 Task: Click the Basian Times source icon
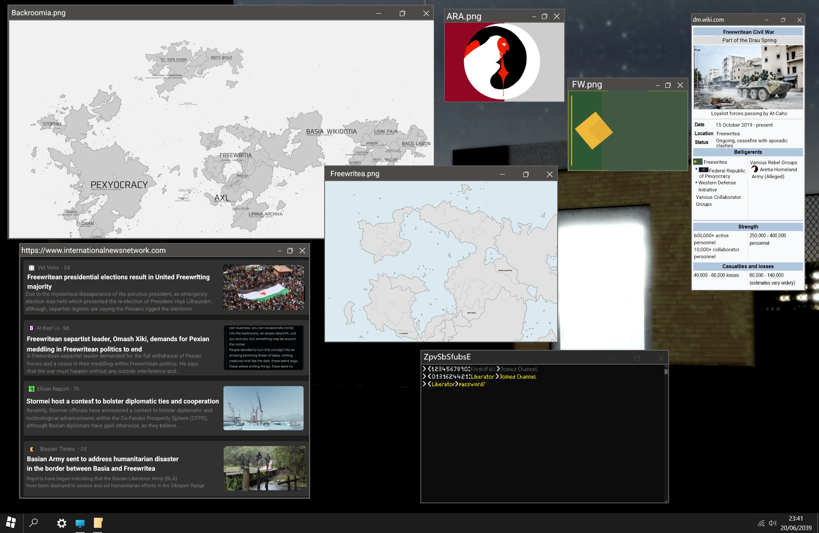click(31, 449)
